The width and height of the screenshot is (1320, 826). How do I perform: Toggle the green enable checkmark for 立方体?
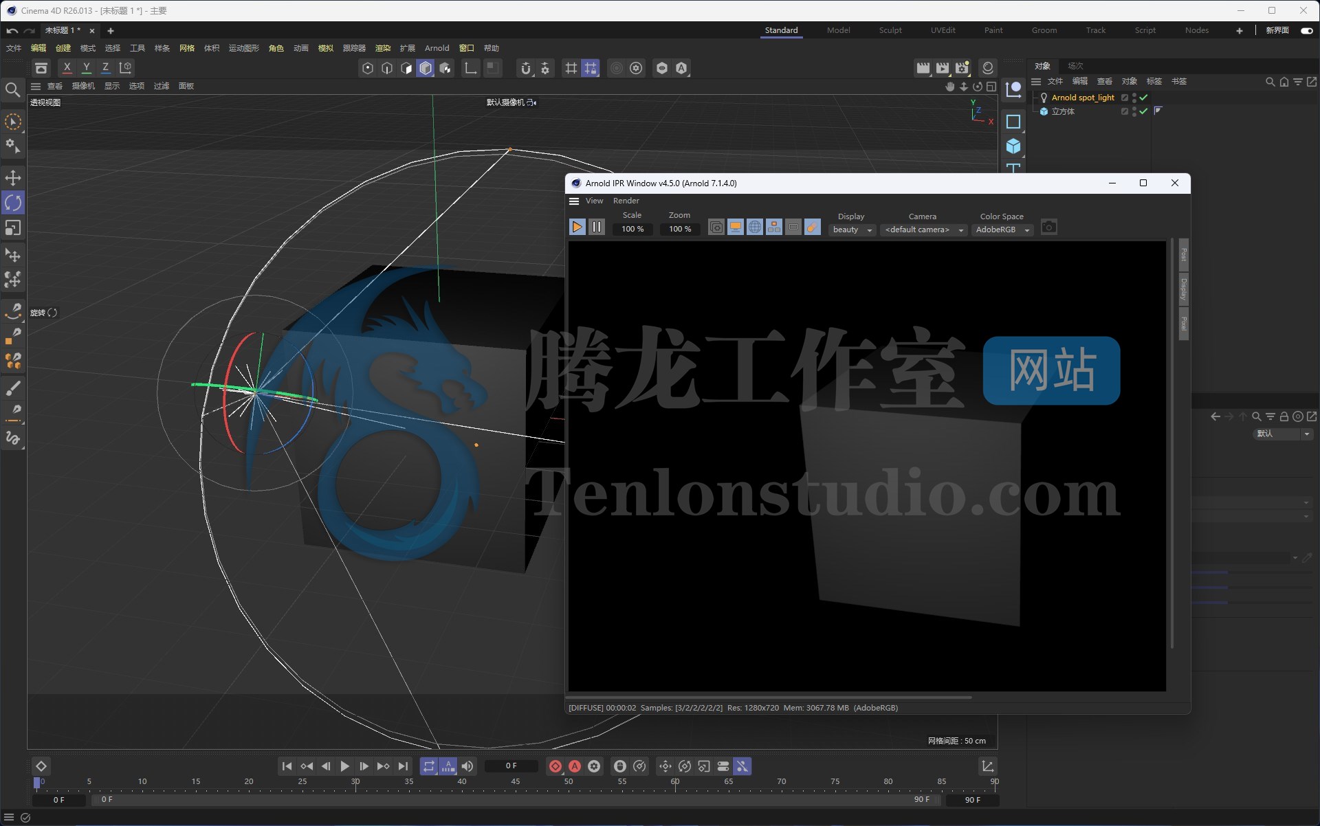coord(1143,111)
